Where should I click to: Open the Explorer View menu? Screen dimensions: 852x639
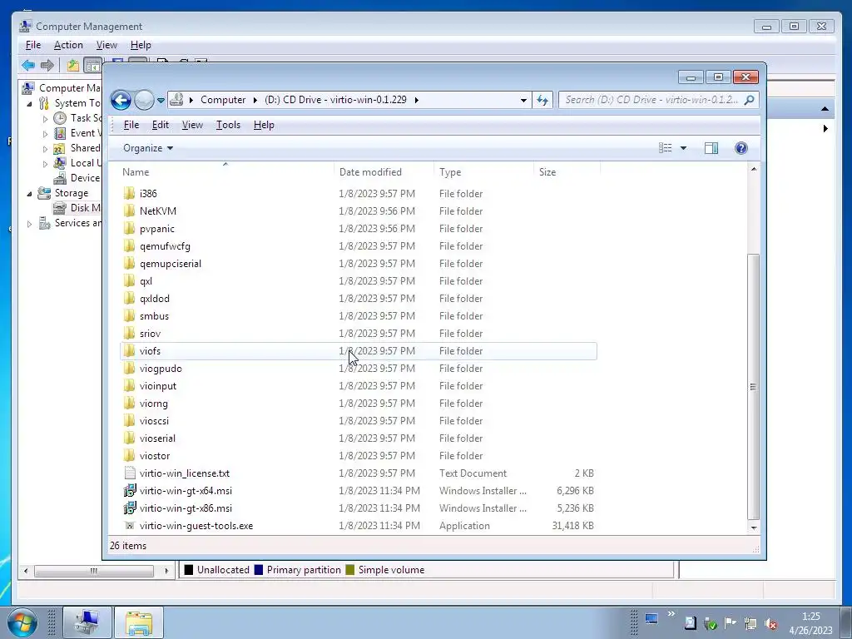click(192, 125)
